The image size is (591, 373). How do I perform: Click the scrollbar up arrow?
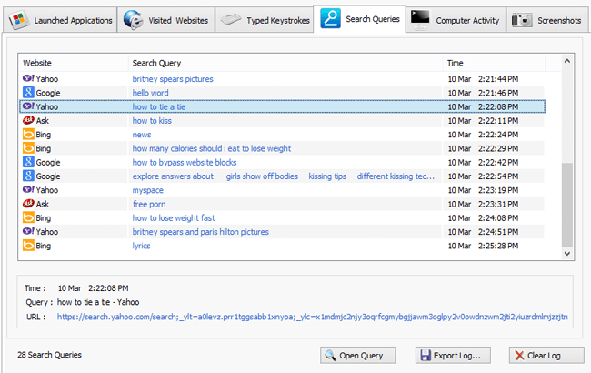point(566,61)
